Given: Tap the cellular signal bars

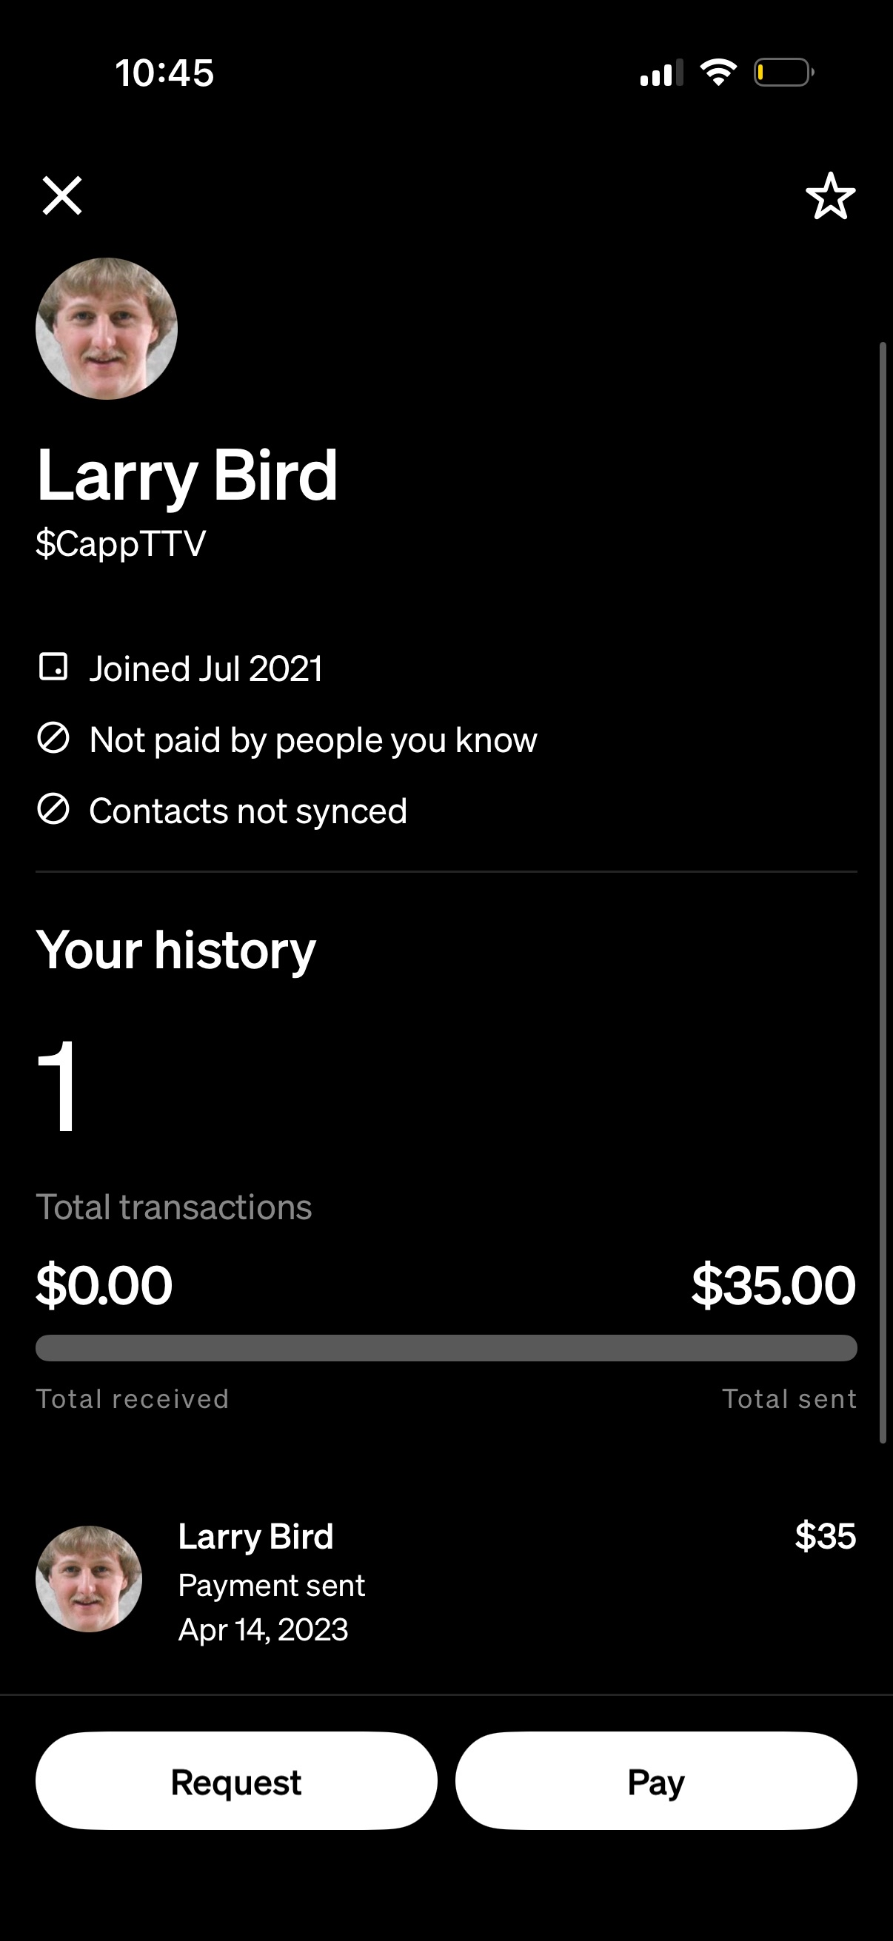Looking at the screenshot, I should (x=661, y=73).
